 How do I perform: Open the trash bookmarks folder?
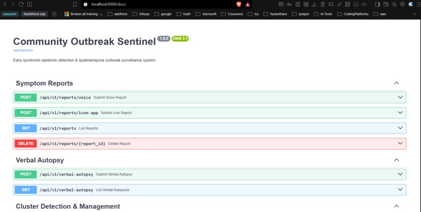(x=184, y=14)
